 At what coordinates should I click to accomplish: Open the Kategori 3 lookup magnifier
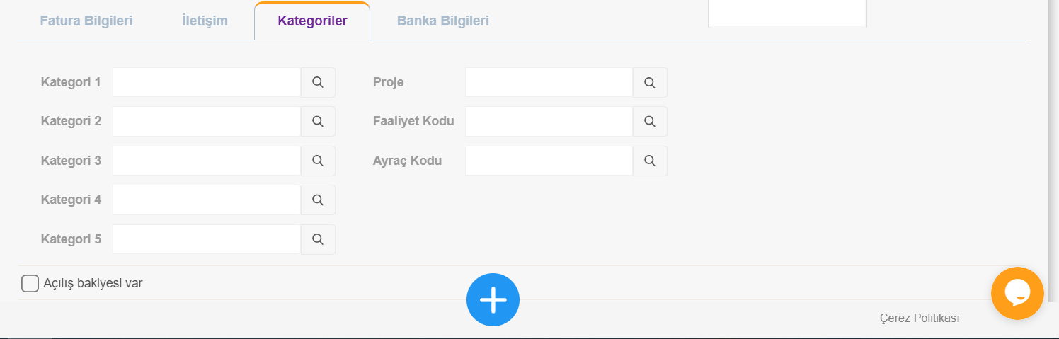318,161
